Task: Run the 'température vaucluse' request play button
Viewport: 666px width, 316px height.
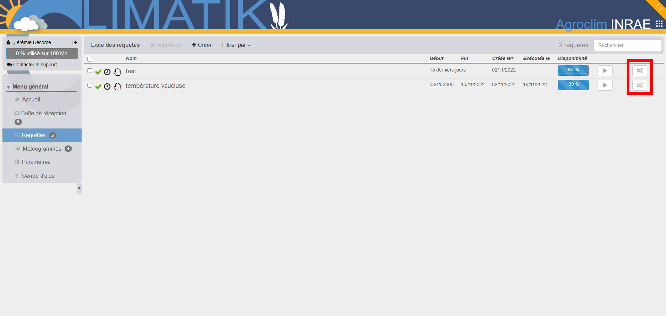Action: click(x=605, y=85)
